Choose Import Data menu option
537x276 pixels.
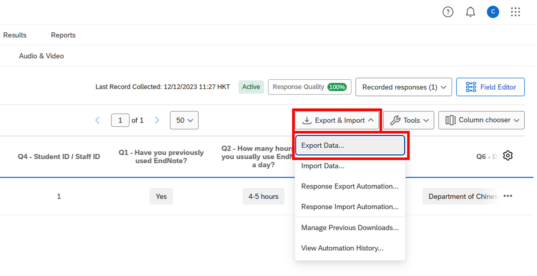click(x=323, y=166)
